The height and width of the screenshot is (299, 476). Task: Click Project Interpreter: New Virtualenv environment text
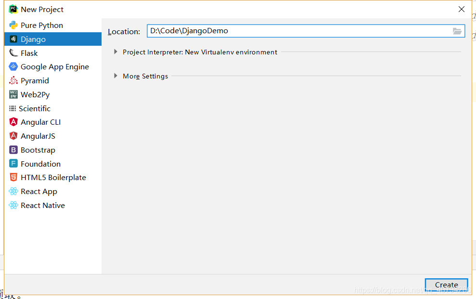pos(200,52)
